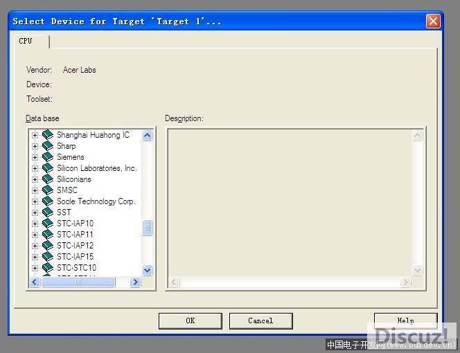Image resolution: width=460 pixels, height=353 pixels.
Task: Select the STC-IAP12 entry
Action: [x=75, y=246]
